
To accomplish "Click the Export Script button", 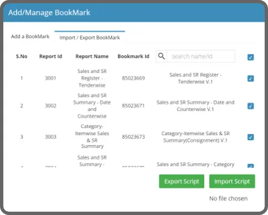I will [181, 181].
